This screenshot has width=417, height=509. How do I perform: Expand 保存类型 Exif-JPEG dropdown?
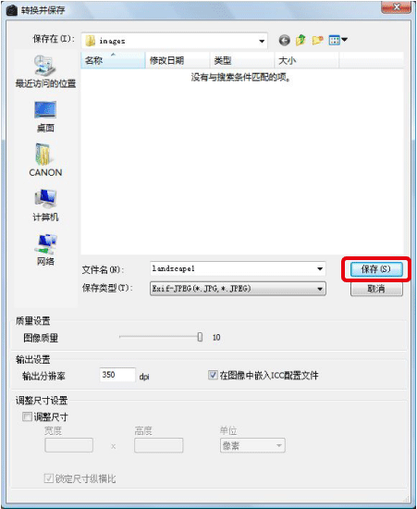tap(320, 289)
